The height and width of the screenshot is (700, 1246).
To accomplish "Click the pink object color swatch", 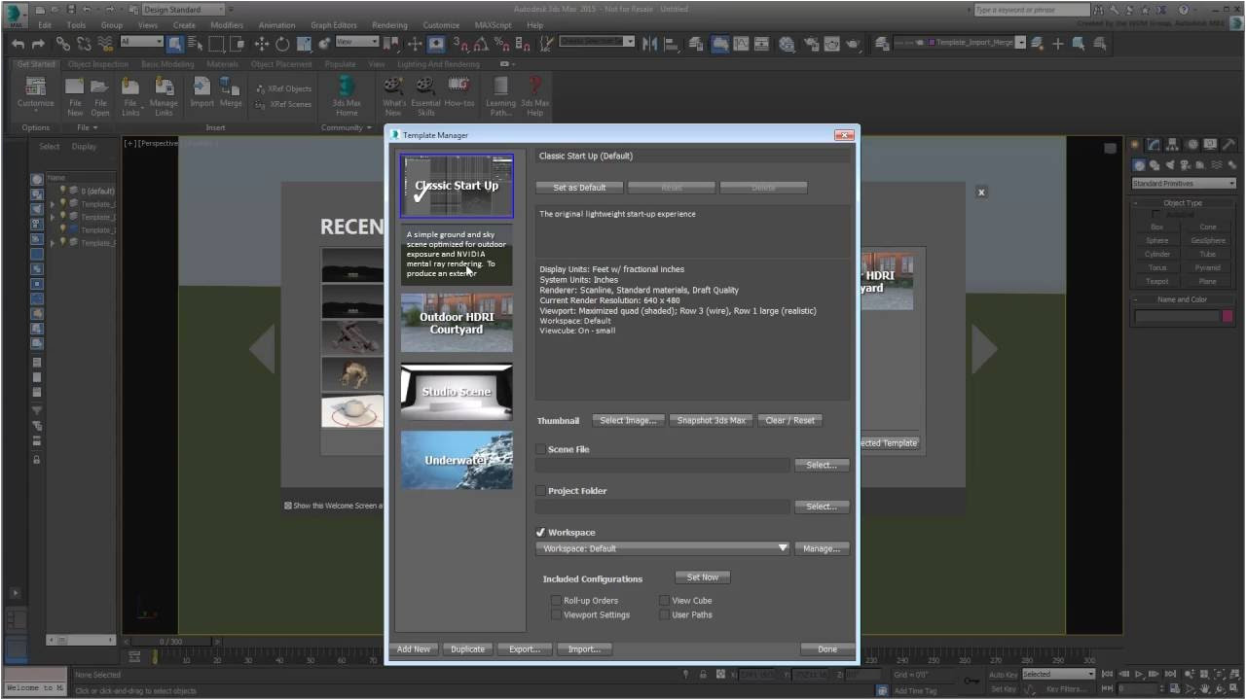I will click(x=1228, y=316).
